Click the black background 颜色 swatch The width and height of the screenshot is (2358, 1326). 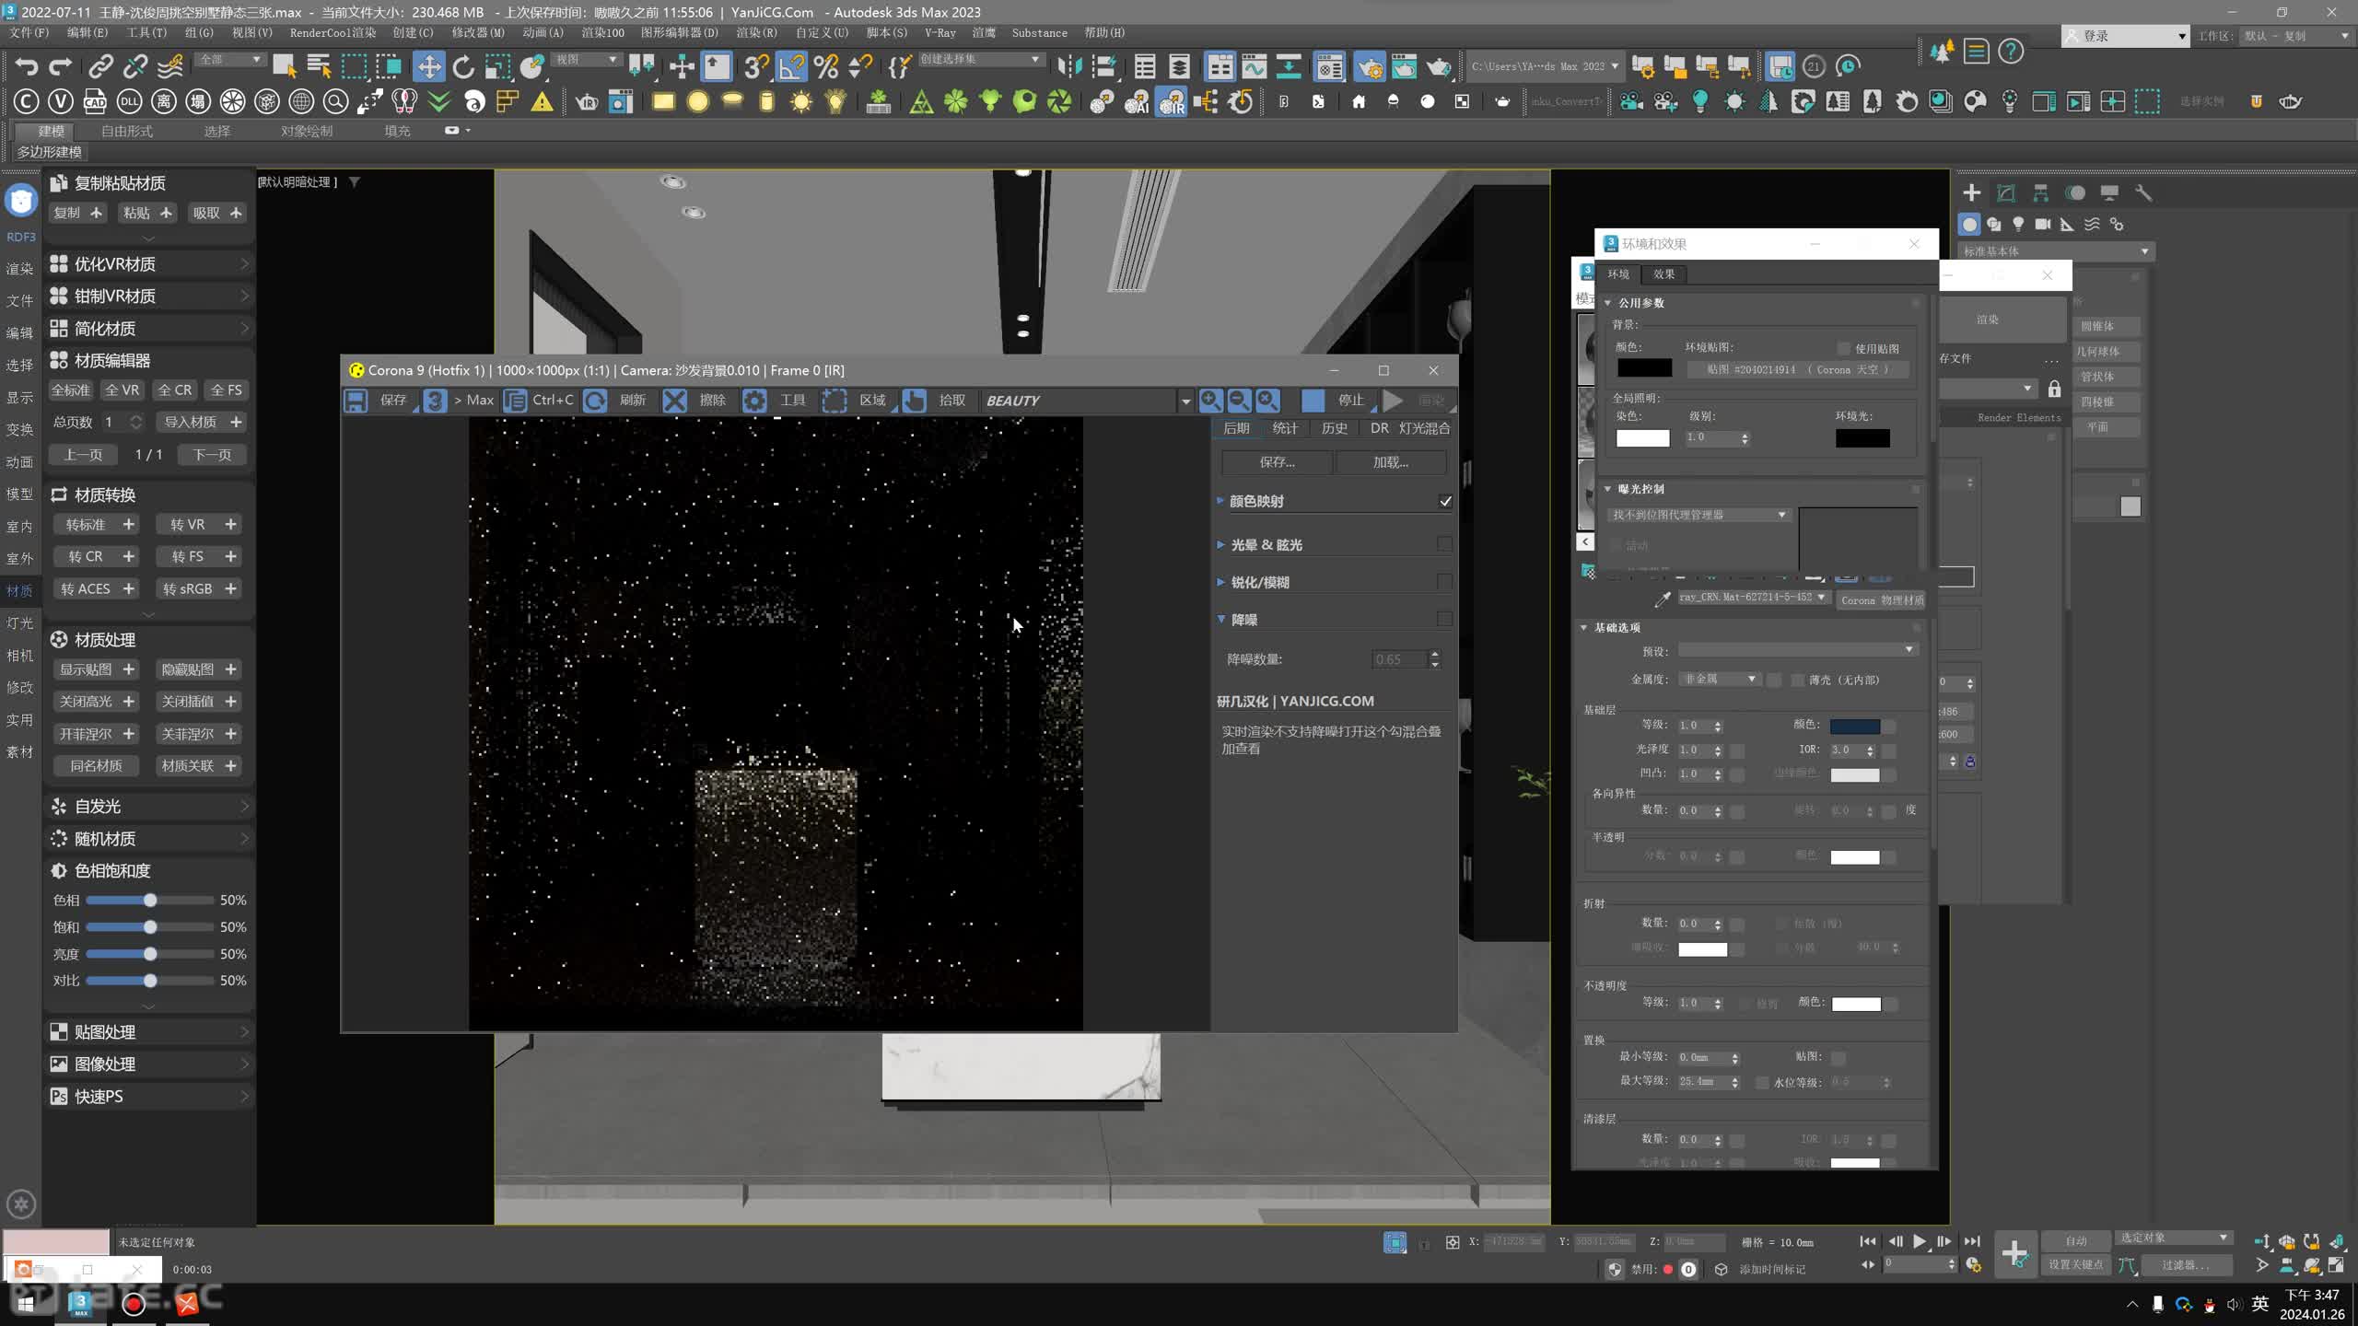pos(1644,368)
